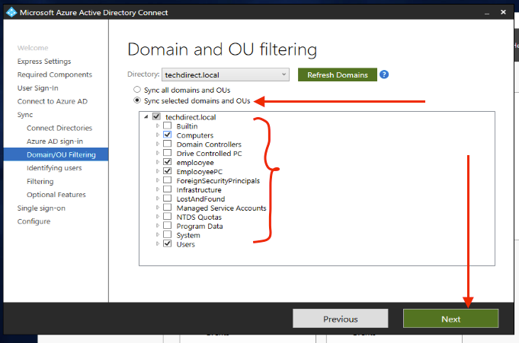The height and width of the screenshot is (343, 519).
Task: Expand the Users tree node
Action: click(158, 244)
